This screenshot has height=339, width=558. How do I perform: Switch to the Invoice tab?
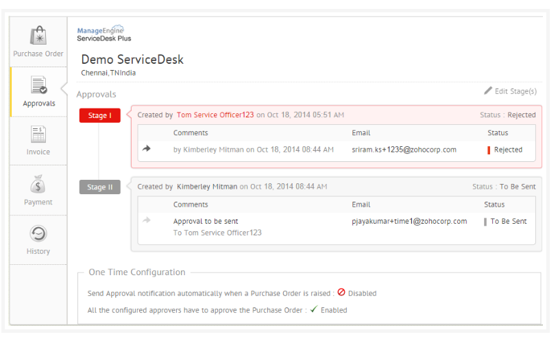38,152
